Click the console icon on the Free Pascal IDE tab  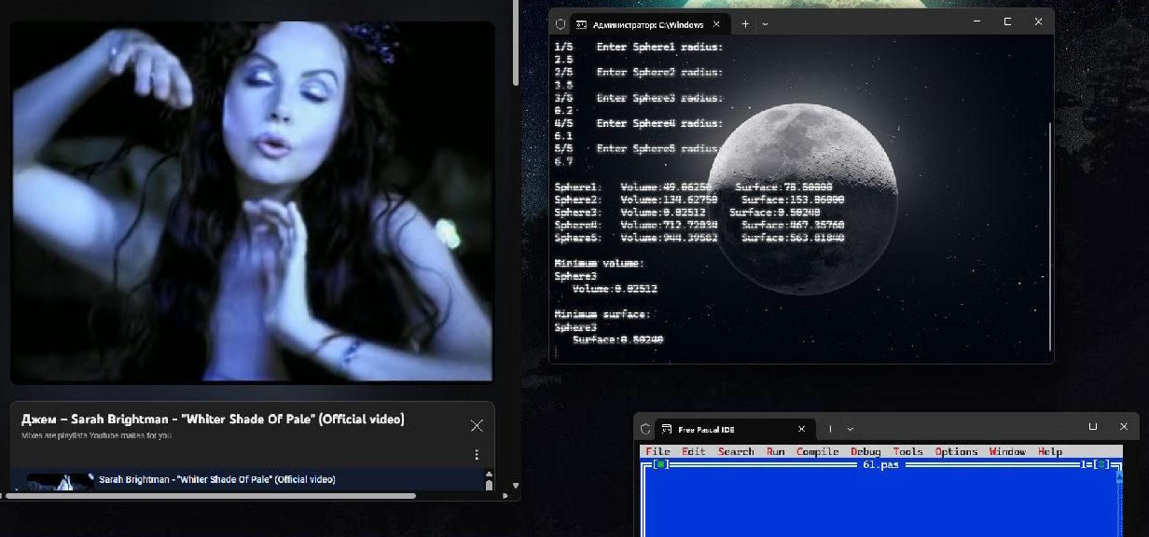(666, 429)
